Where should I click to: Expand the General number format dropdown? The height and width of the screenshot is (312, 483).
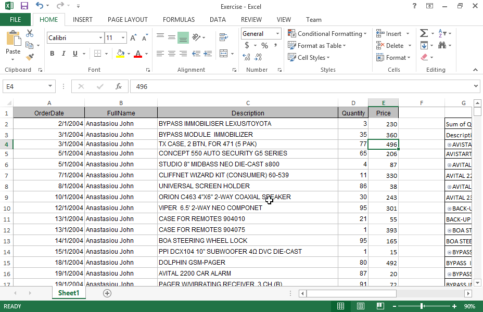coord(277,34)
